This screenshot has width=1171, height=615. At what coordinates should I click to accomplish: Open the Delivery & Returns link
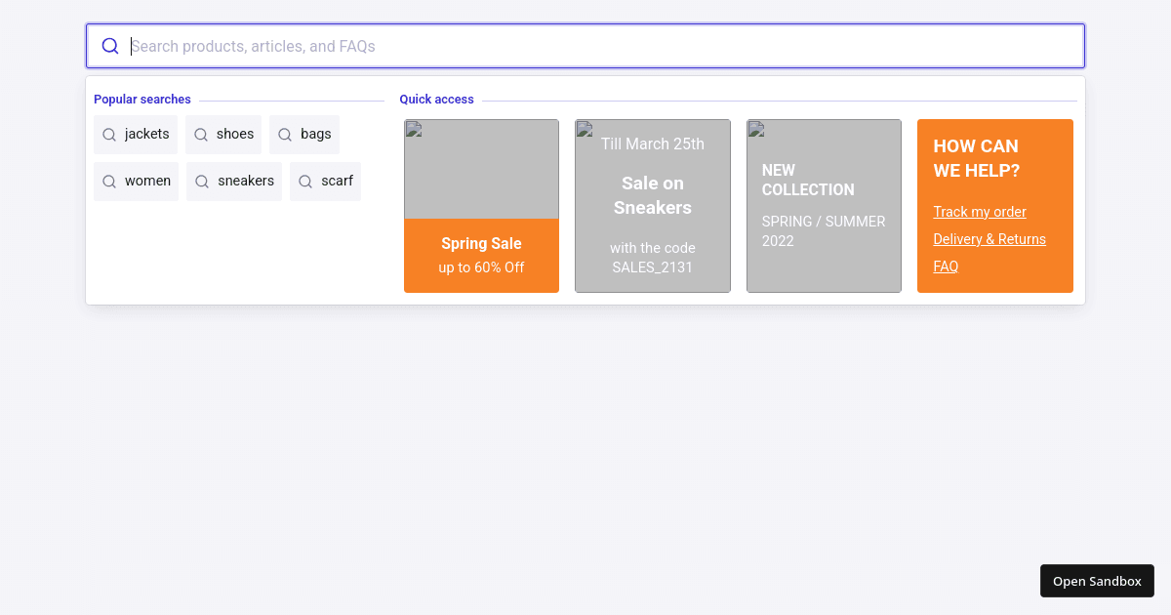[989, 239]
